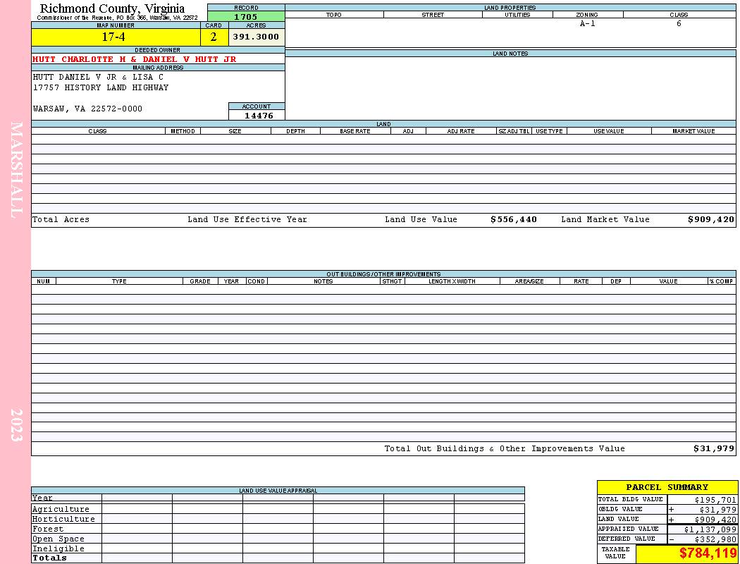Click the Total Bldg Value $195,701
The image size is (740, 564).
(715, 500)
